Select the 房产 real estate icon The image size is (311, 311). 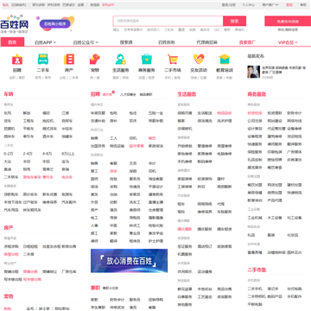[x=69, y=60]
